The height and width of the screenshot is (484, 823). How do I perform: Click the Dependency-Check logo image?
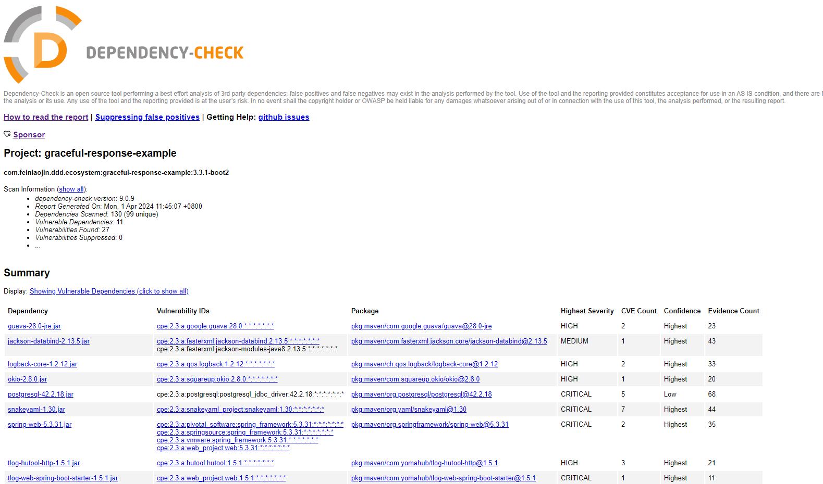tap(124, 45)
